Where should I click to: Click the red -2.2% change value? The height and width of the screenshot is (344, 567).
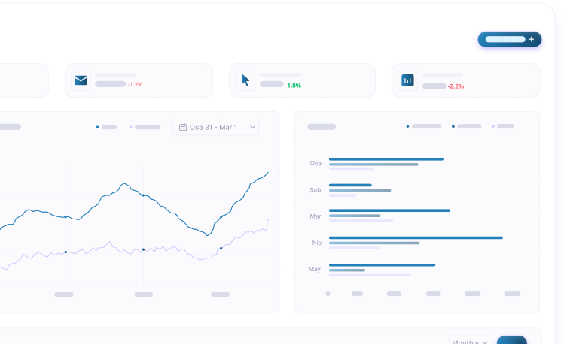tap(456, 86)
